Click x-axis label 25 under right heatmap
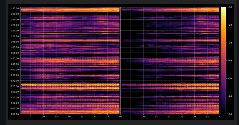Viewport: 239px width, 125px height. 182,117
